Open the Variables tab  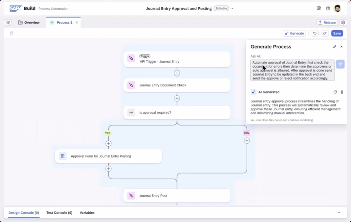pos(87,212)
